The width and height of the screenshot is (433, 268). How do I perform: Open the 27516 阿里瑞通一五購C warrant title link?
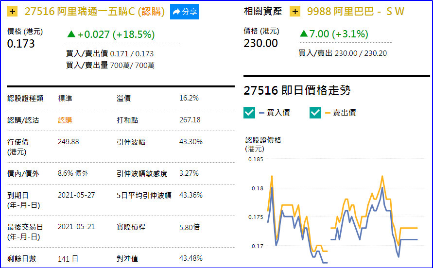[x=94, y=12]
